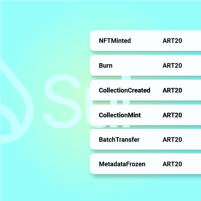This screenshot has width=201, height=201.
Task: Click ART20 label beside Burn
Action: pyautogui.click(x=172, y=66)
